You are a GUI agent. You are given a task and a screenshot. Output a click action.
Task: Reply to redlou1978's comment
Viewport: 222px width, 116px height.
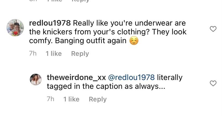[80, 54]
